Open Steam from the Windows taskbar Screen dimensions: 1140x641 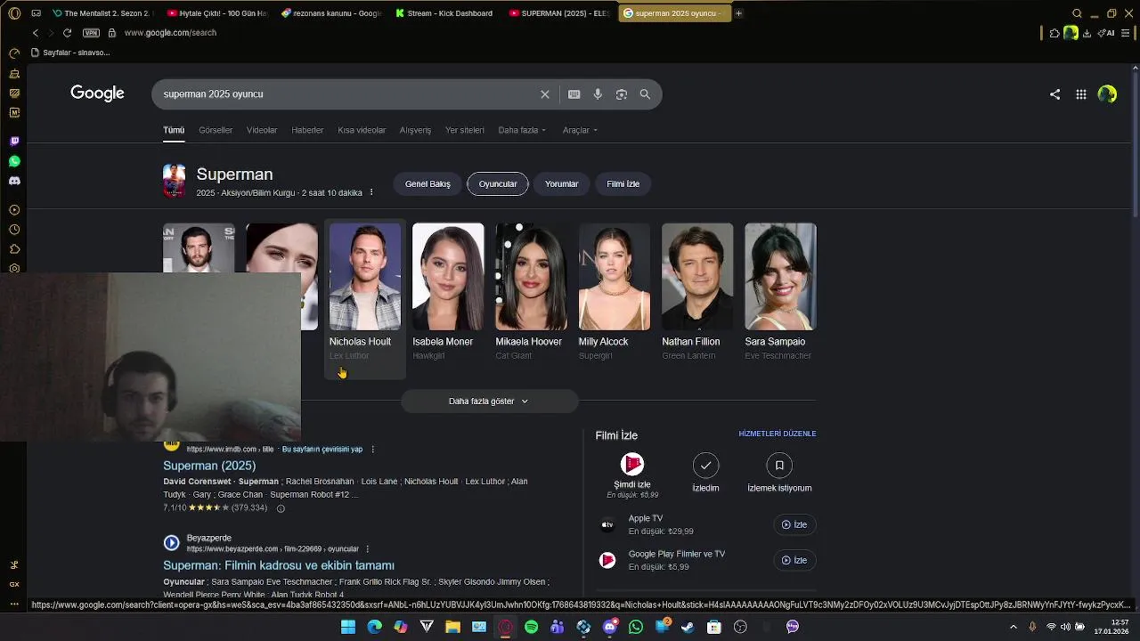[x=688, y=627]
